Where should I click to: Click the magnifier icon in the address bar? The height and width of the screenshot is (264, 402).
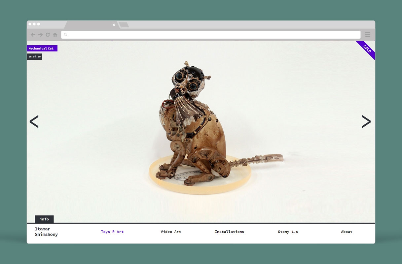(65, 35)
